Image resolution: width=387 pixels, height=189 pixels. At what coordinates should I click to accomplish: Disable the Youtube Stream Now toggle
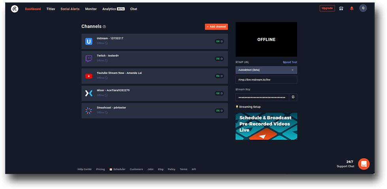[x=220, y=76]
